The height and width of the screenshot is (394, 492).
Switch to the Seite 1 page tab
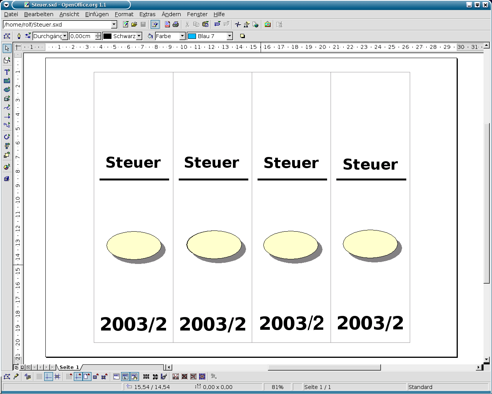tap(69, 367)
